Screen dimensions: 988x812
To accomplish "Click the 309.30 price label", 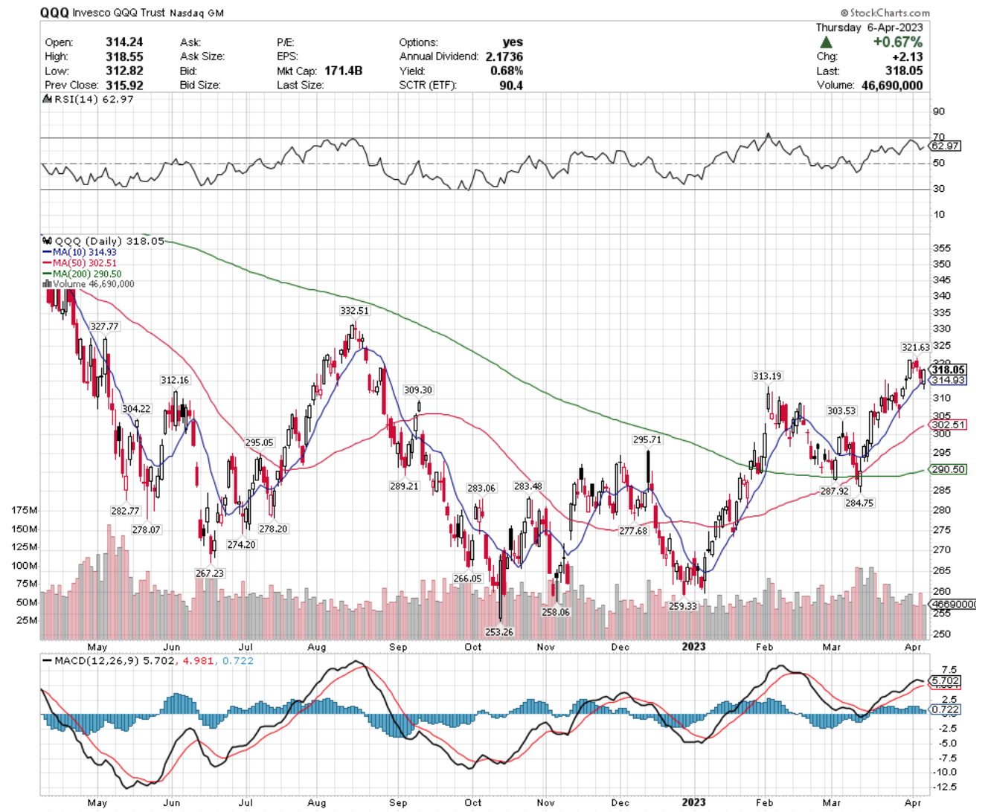I will [x=418, y=390].
